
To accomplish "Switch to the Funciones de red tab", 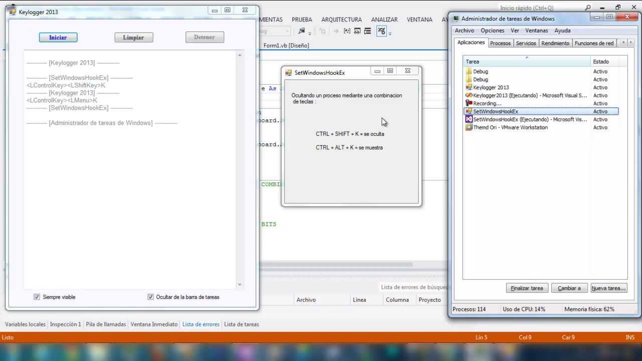I will click(594, 44).
